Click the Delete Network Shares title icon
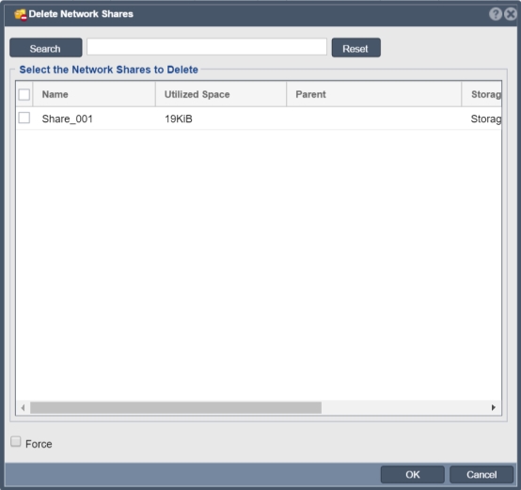521x490 pixels. click(x=21, y=15)
